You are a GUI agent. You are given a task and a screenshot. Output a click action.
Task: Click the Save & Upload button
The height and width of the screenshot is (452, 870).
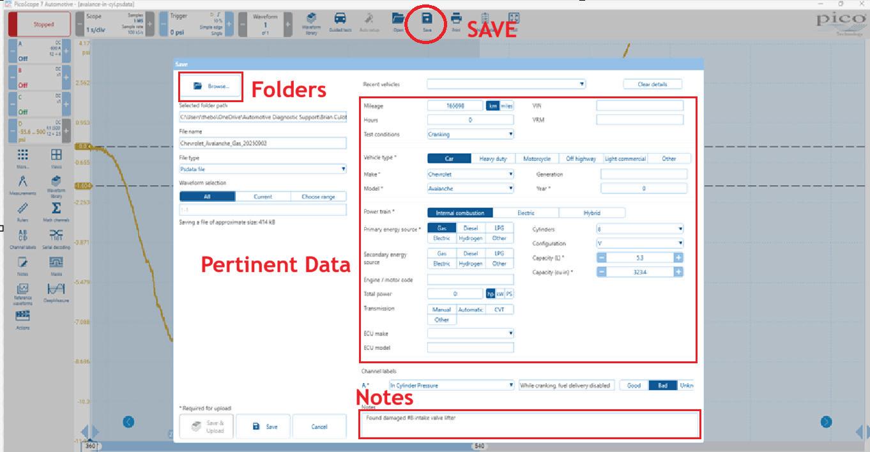click(207, 426)
